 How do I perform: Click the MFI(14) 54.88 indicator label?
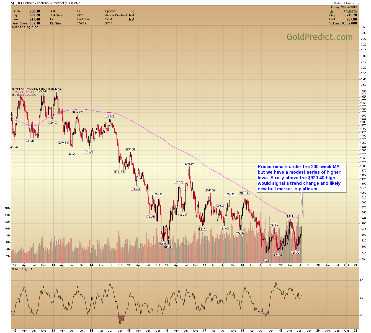(26, 269)
